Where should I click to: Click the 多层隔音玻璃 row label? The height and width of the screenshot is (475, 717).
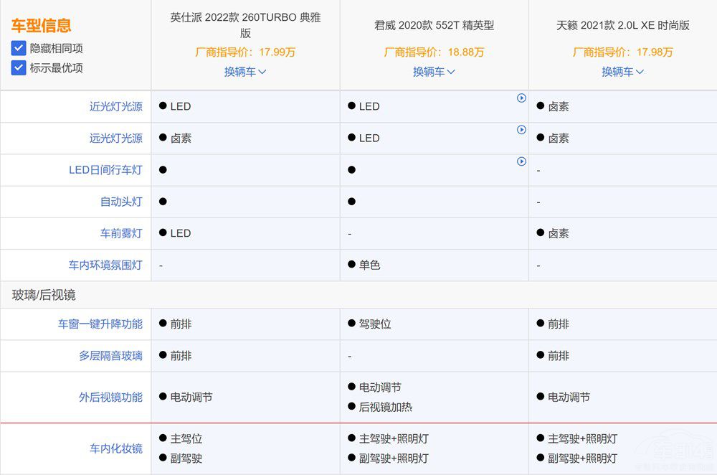[110, 355]
